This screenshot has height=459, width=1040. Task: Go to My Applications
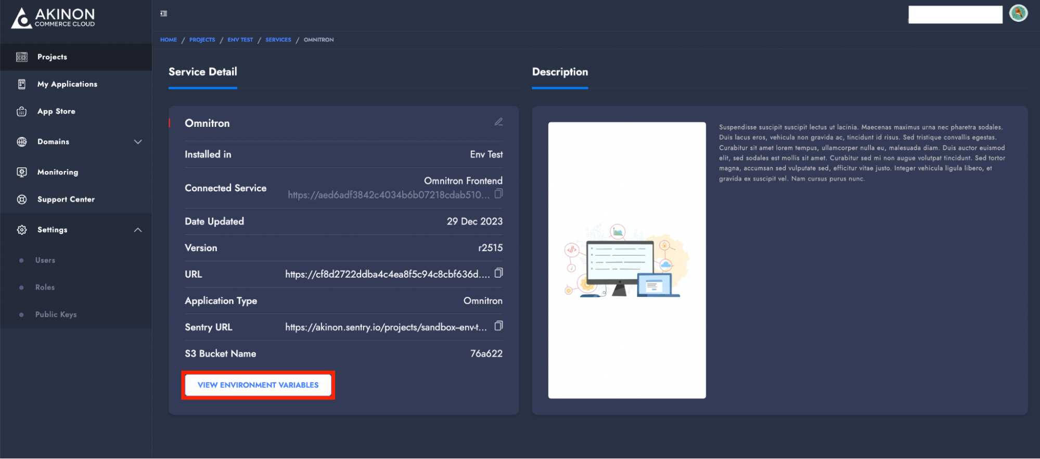coord(67,84)
